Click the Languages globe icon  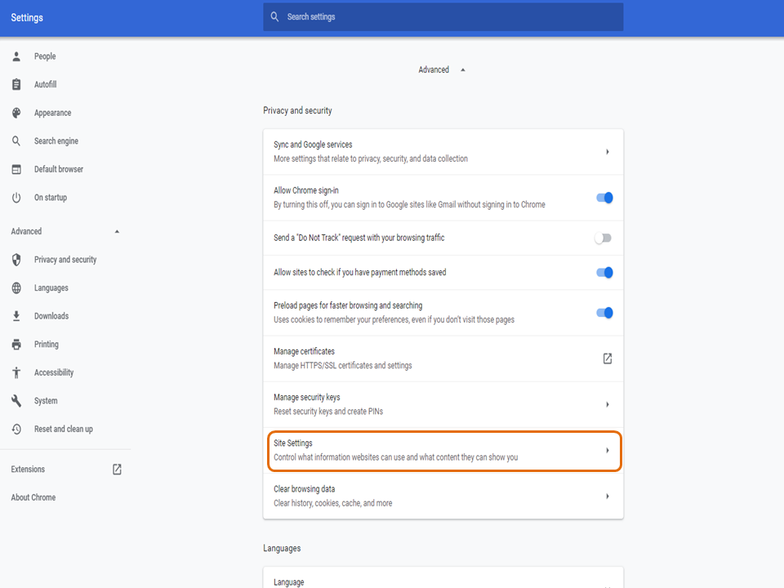tap(16, 288)
